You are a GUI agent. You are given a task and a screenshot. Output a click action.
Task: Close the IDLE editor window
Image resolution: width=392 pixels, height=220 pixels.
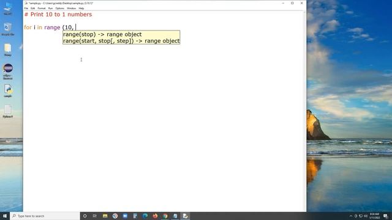coord(301,3)
